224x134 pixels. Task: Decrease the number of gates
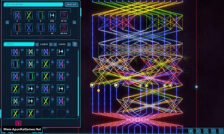55,44
